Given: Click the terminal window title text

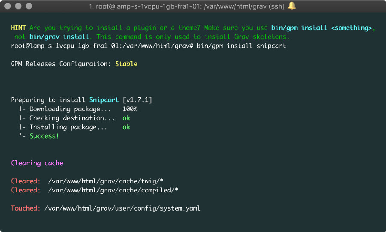Looking at the screenshot, I should 187,6.
